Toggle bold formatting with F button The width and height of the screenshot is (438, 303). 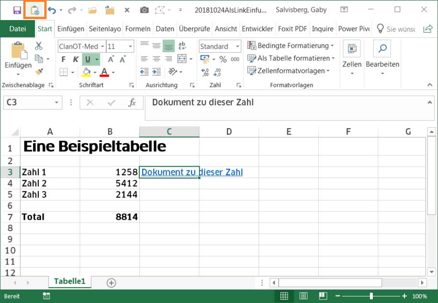coord(63,59)
